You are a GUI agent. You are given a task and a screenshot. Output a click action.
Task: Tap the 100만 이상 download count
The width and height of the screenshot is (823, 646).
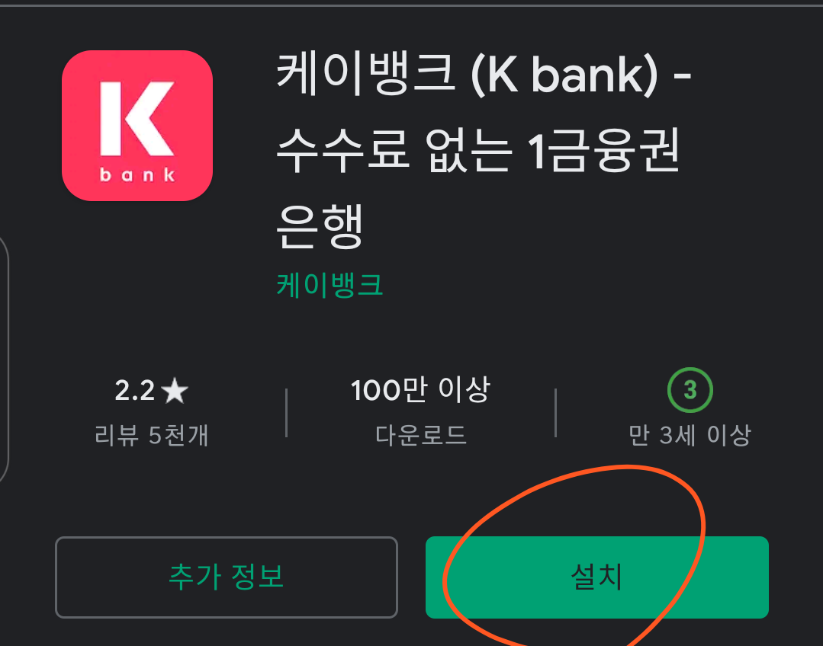click(420, 389)
